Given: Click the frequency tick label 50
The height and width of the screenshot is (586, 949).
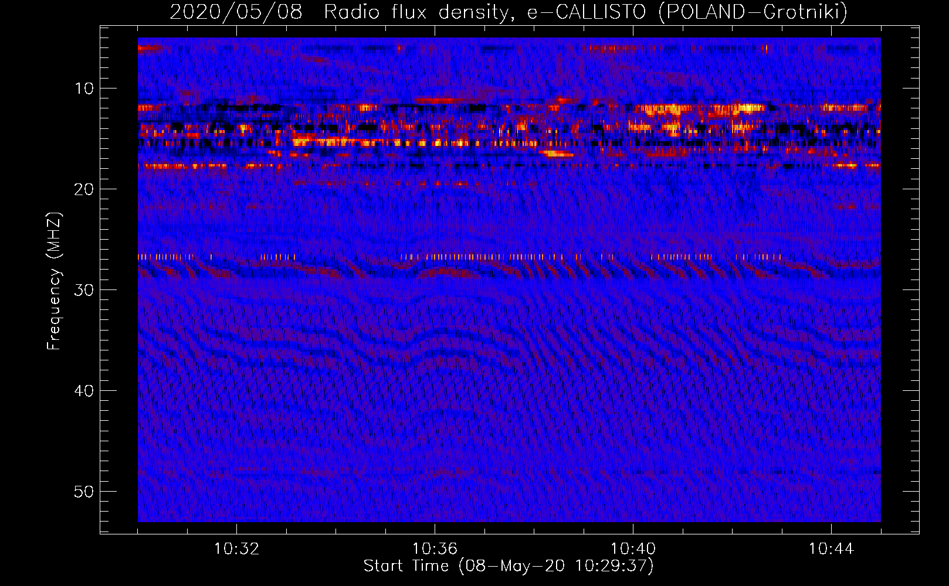Looking at the screenshot, I should coord(84,492).
